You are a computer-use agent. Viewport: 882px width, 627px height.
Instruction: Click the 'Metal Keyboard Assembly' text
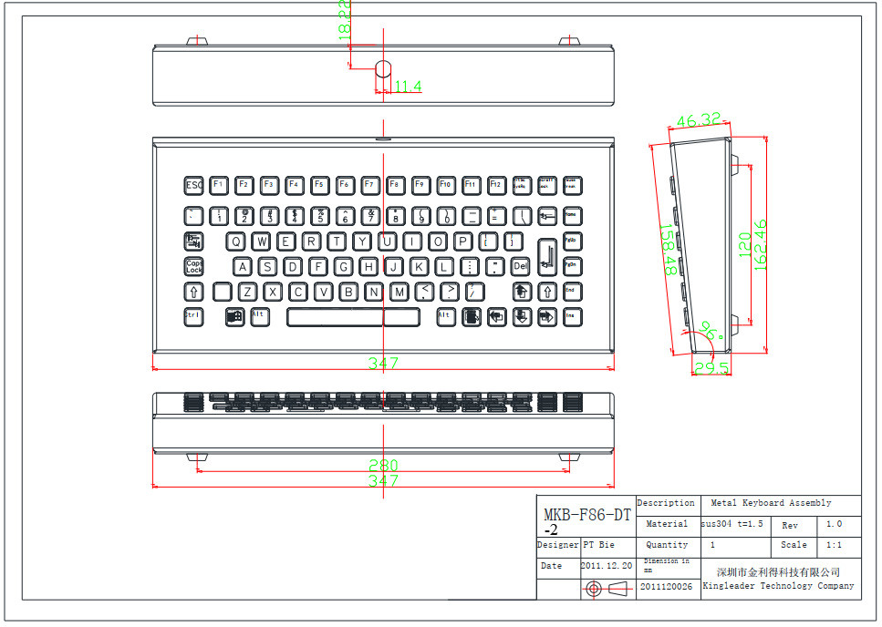click(x=771, y=503)
